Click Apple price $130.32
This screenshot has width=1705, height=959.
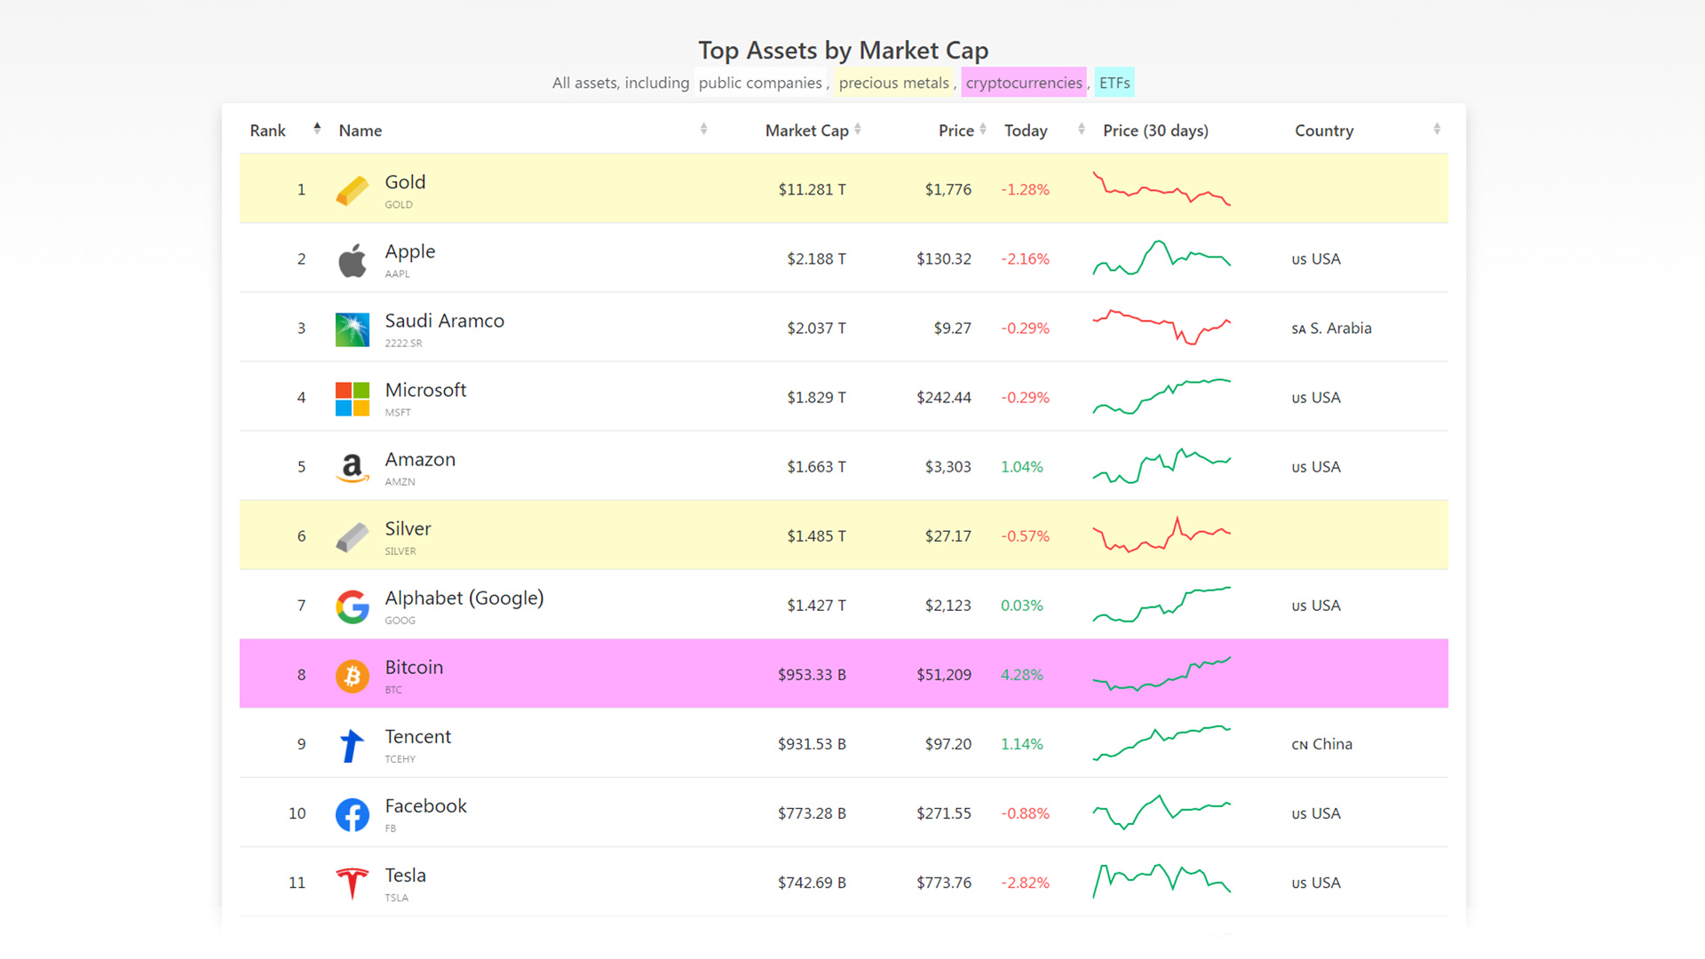tap(944, 259)
